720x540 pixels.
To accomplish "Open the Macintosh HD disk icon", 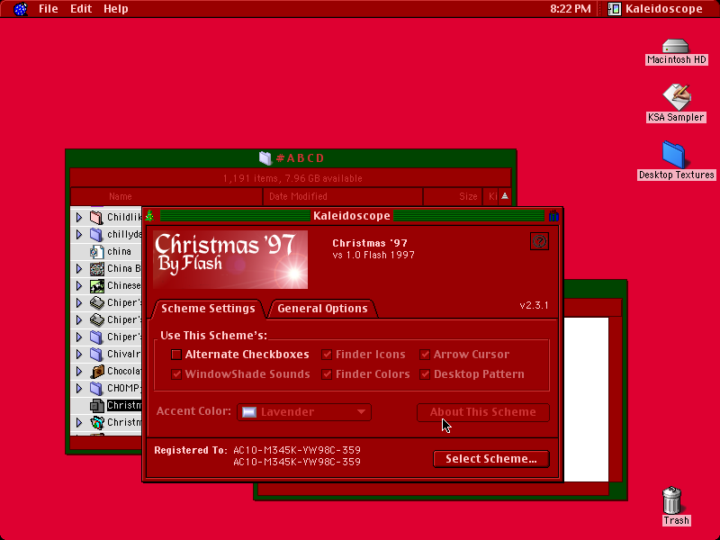I will [x=676, y=47].
